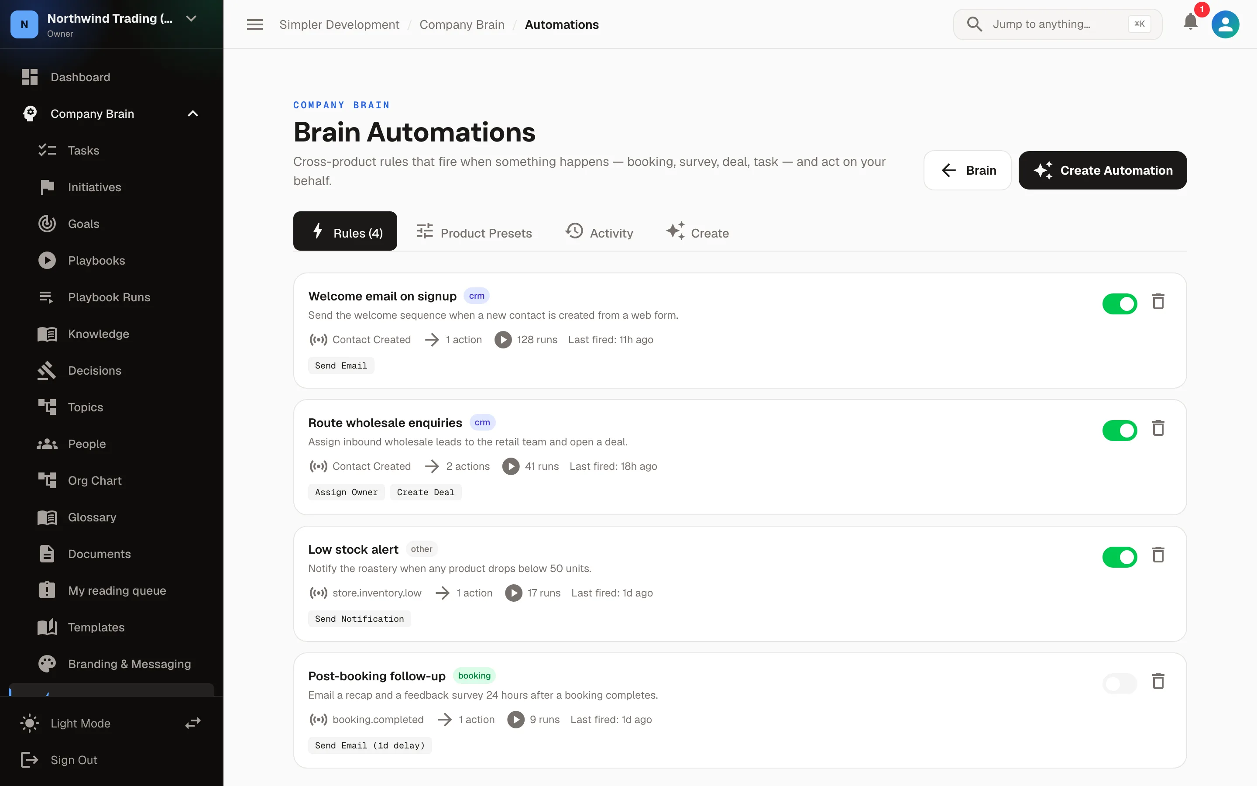Click the 128 runs play icon
Screen dimensions: 1257x786
[x=502, y=339]
